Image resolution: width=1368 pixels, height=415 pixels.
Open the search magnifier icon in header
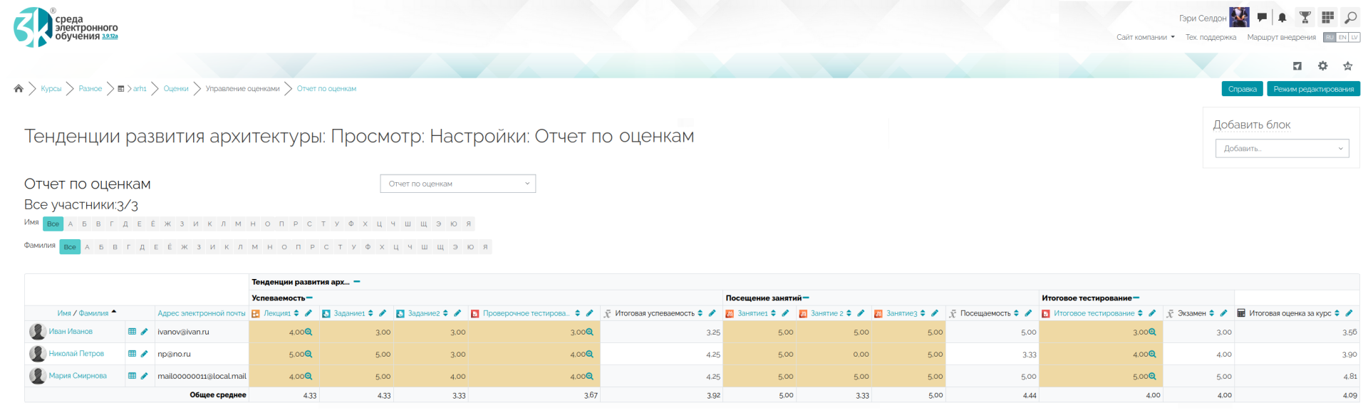(1350, 18)
